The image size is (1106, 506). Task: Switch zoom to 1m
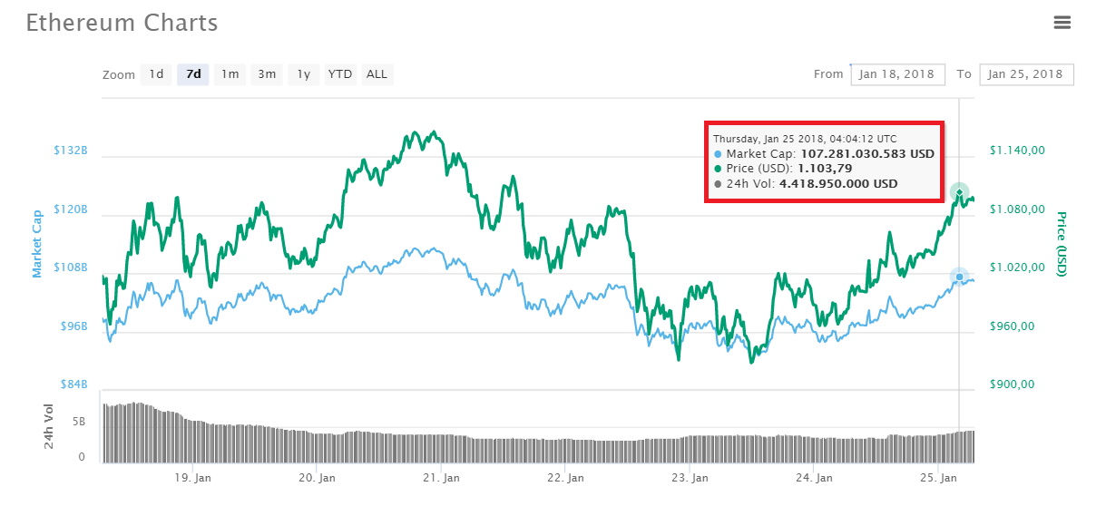pos(230,74)
